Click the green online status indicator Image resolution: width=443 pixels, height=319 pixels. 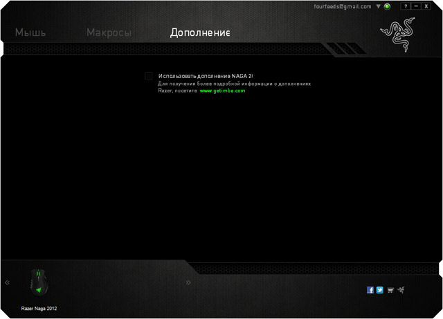point(387,6)
